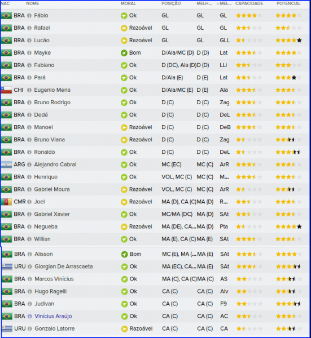Select player Hugo Ragelli
Image resolution: width=311 pixels, height=338 pixels.
tap(51, 291)
